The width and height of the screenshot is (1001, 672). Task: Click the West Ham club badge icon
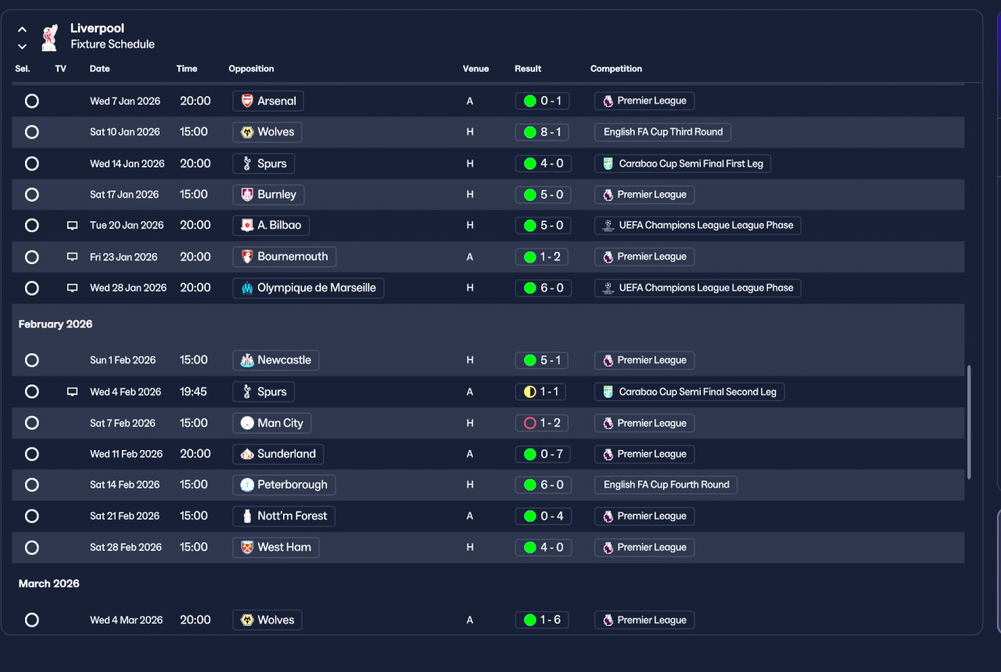pyautogui.click(x=247, y=547)
